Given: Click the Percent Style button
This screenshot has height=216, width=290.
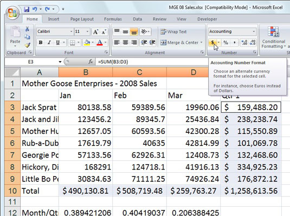Looking at the screenshot, I should point(225,43).
